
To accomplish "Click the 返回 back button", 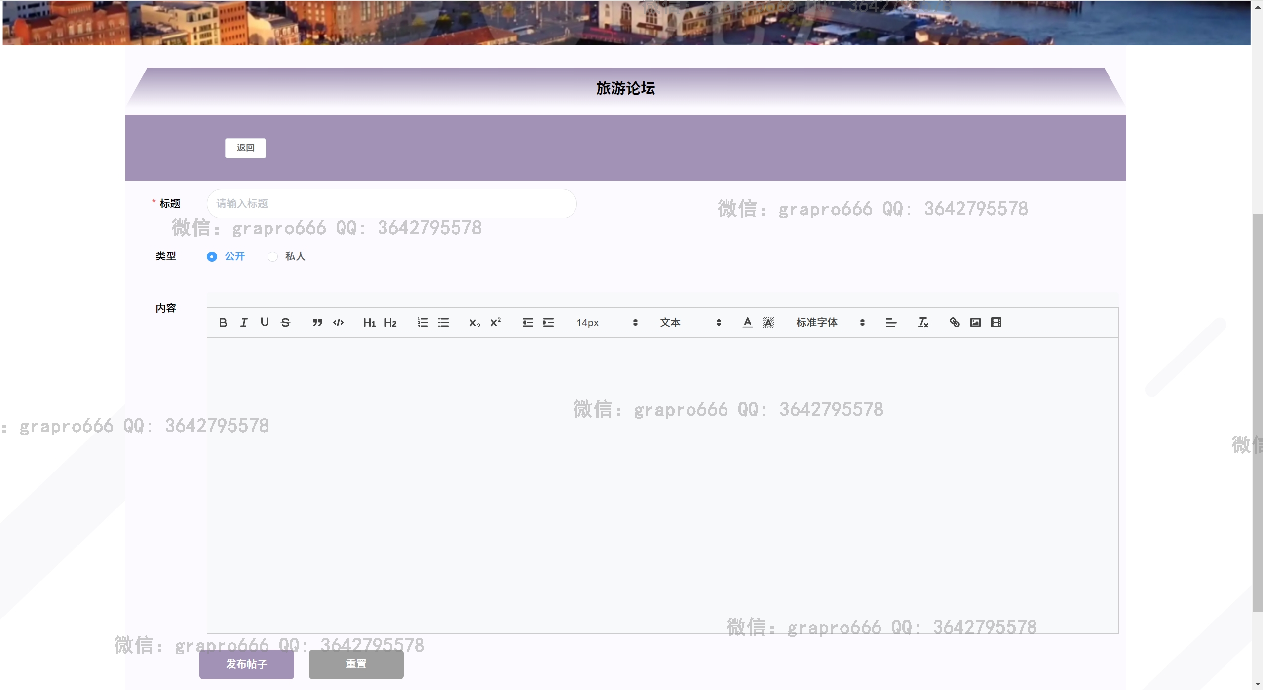I will [245, 148].
